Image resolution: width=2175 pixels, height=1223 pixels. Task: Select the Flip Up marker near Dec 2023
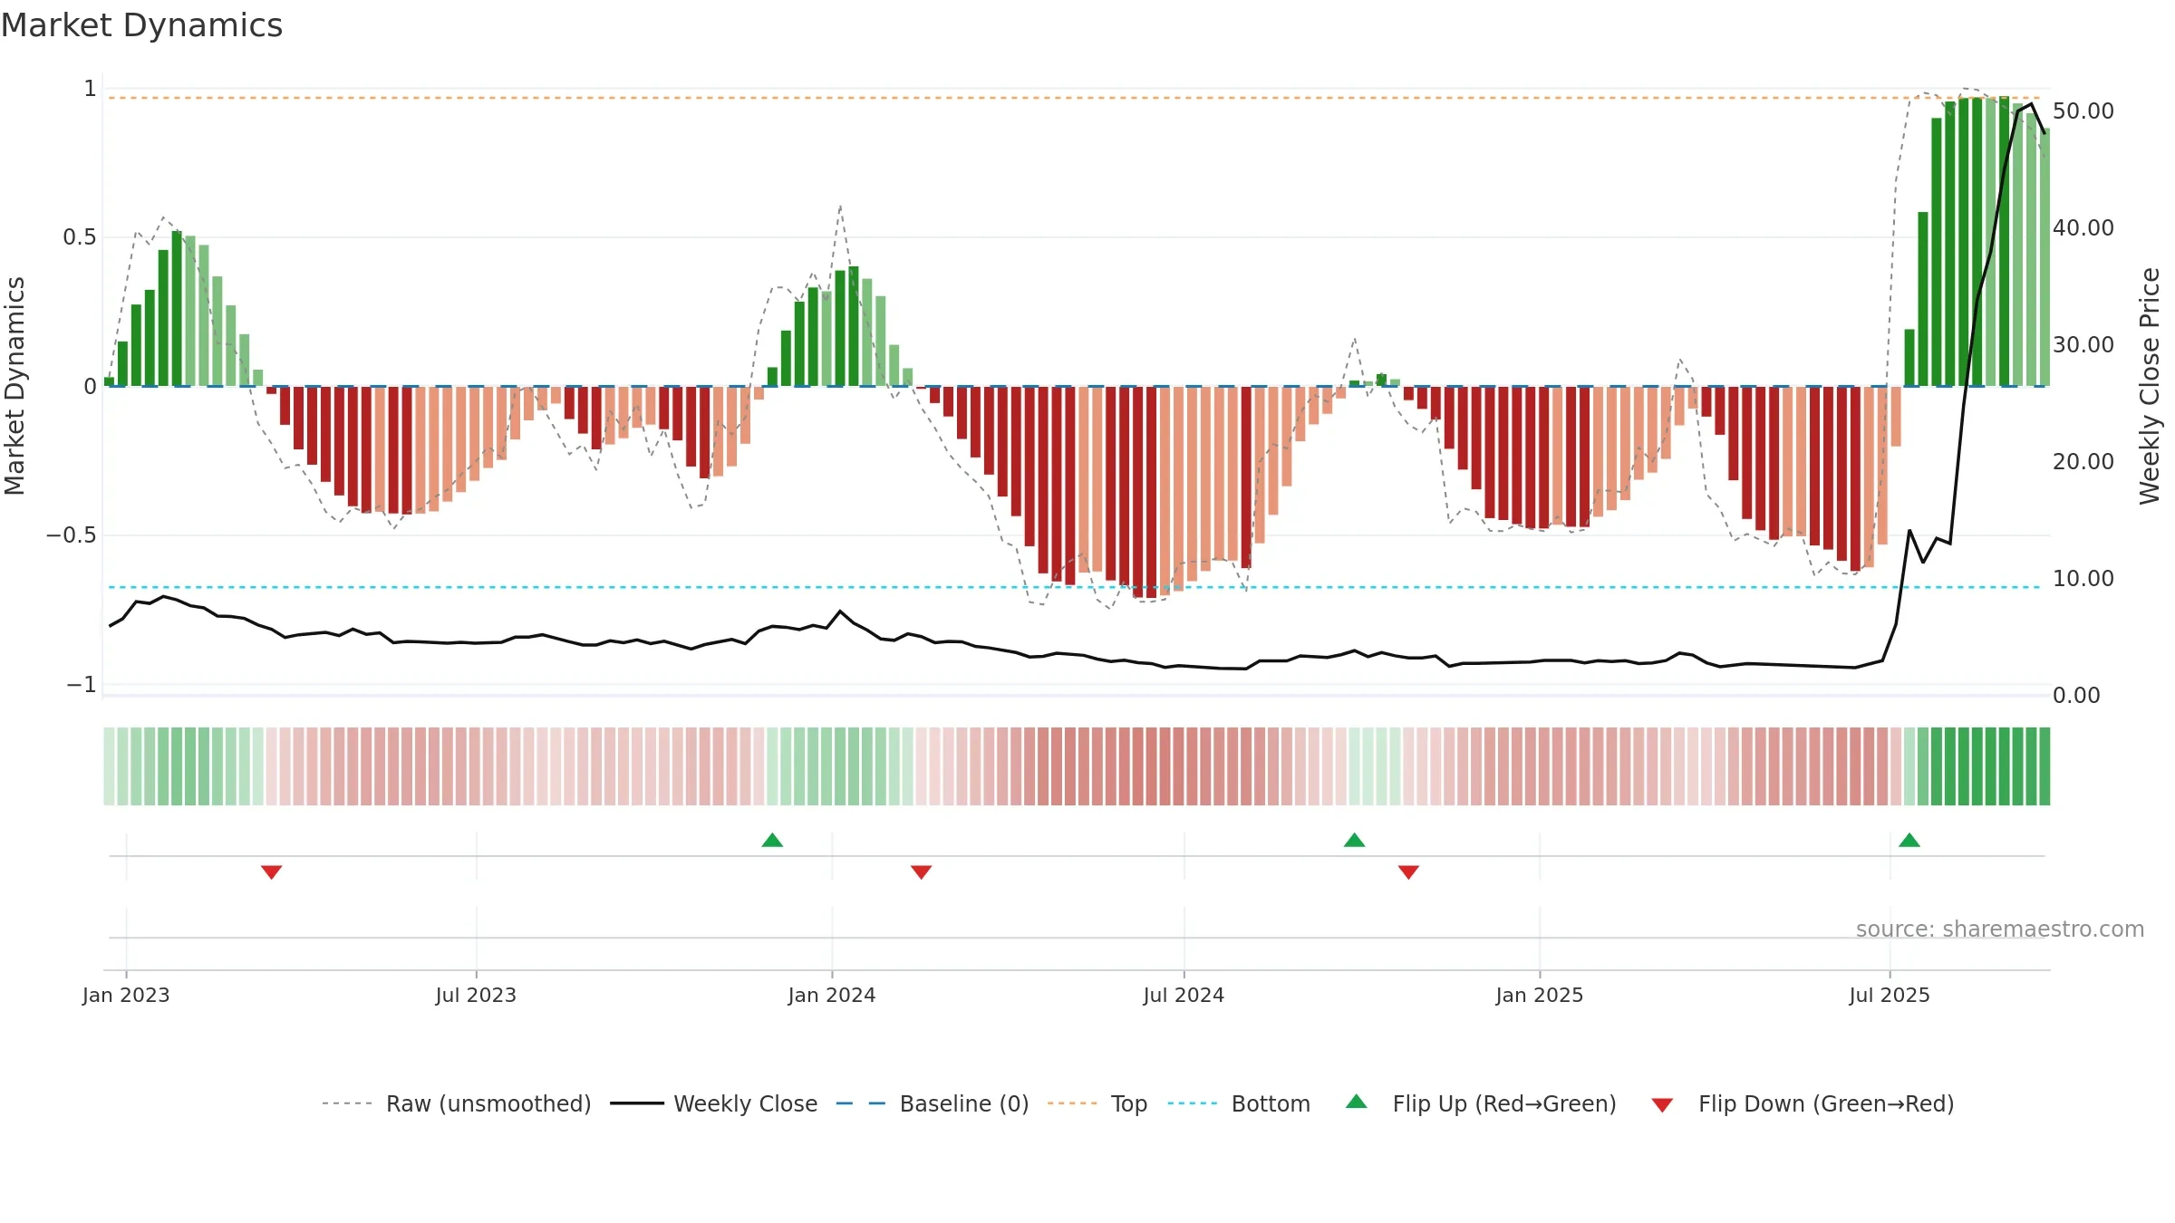tap(772, 840)
